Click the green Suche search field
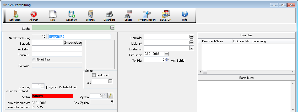The height and width of the screenshot is (112, 298). point(71,28)
